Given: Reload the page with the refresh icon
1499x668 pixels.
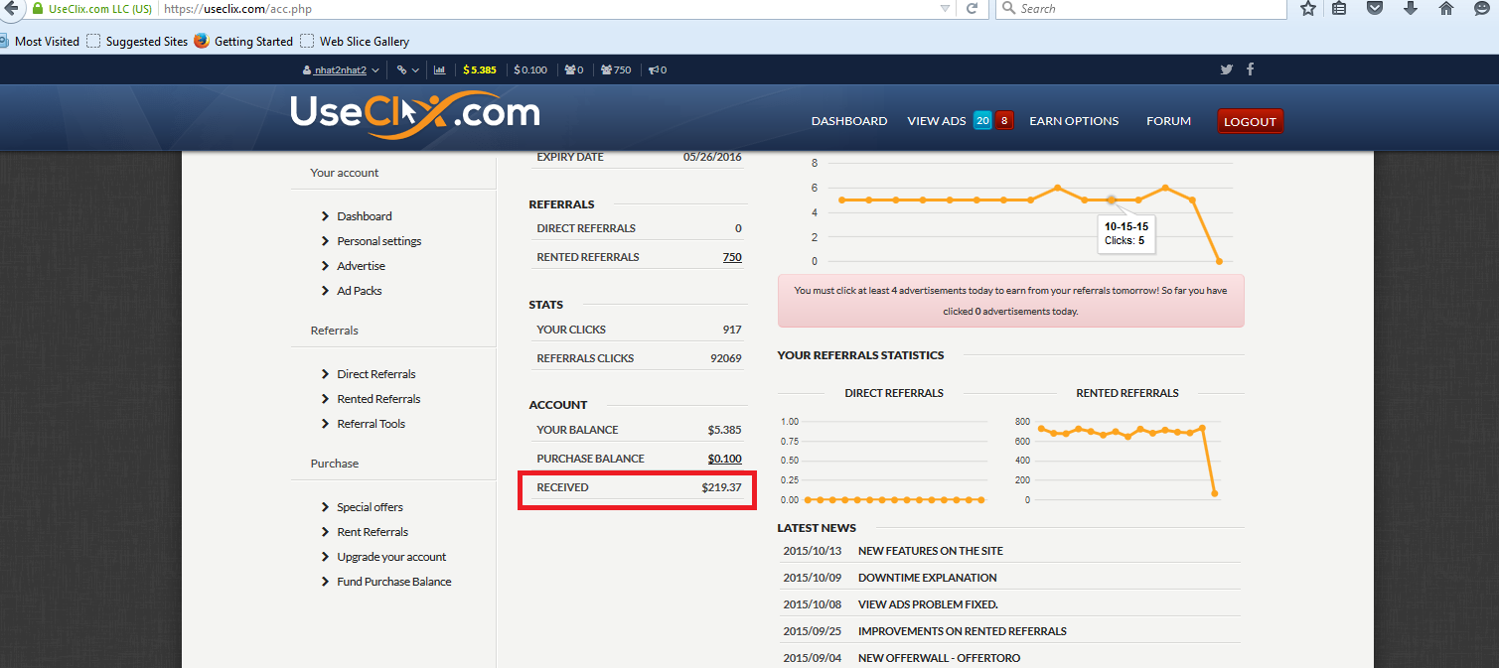Looking at the screenshot, I should click(x=972, y=8).
